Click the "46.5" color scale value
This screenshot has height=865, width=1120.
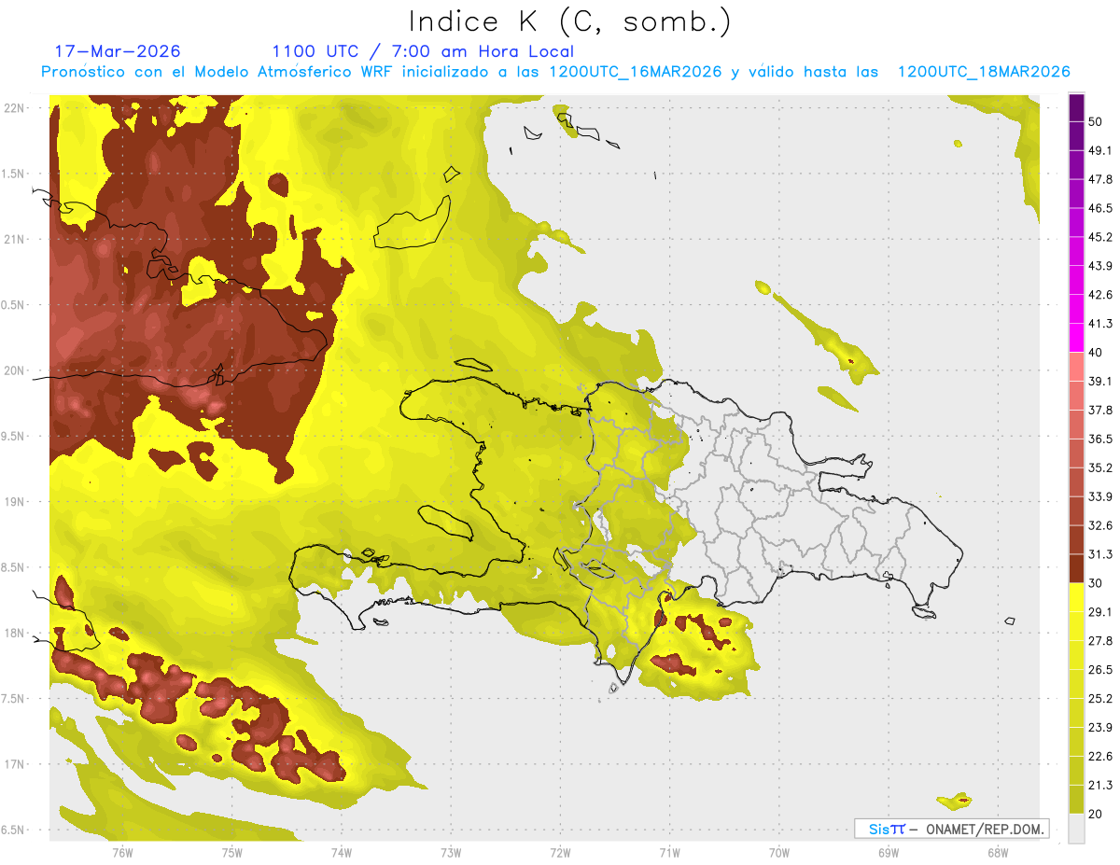point(1100,208)
